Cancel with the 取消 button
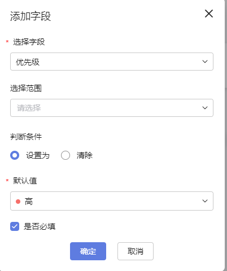The height and width of the screenshot is (271, 227). tap(136, 251)
